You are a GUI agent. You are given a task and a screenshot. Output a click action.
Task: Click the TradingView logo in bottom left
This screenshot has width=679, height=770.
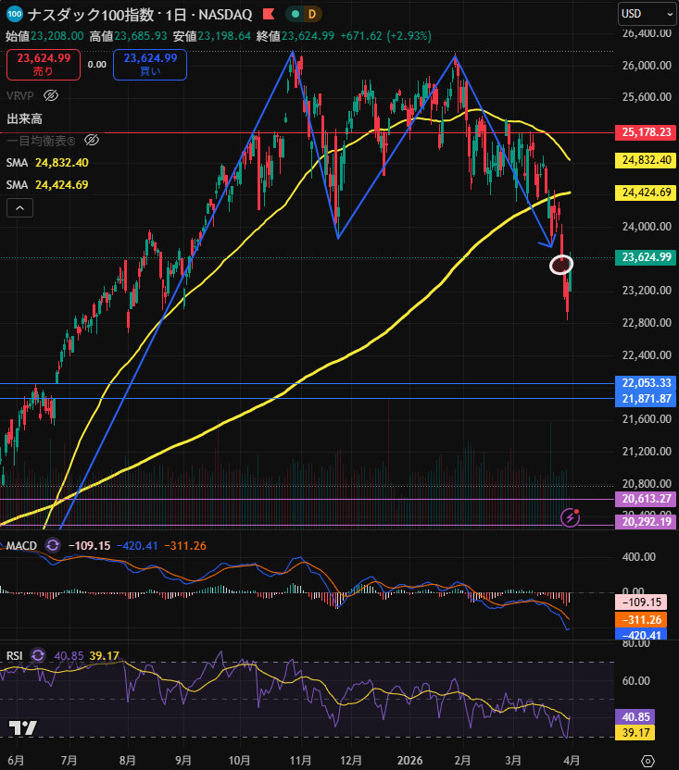[x=23, y=728]
